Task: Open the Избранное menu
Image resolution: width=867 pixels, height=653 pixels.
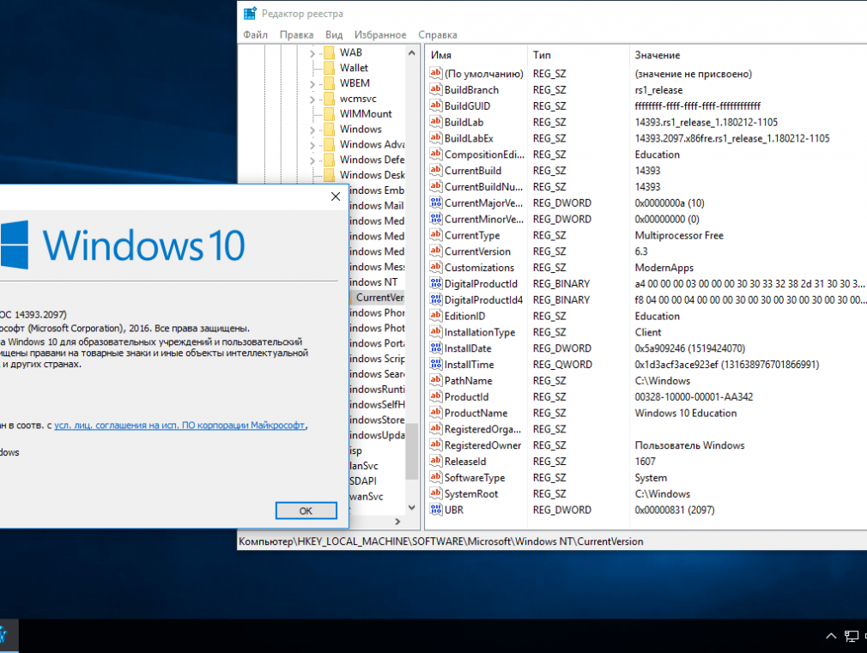Action: pyautogui.click(x=380, y=35)
